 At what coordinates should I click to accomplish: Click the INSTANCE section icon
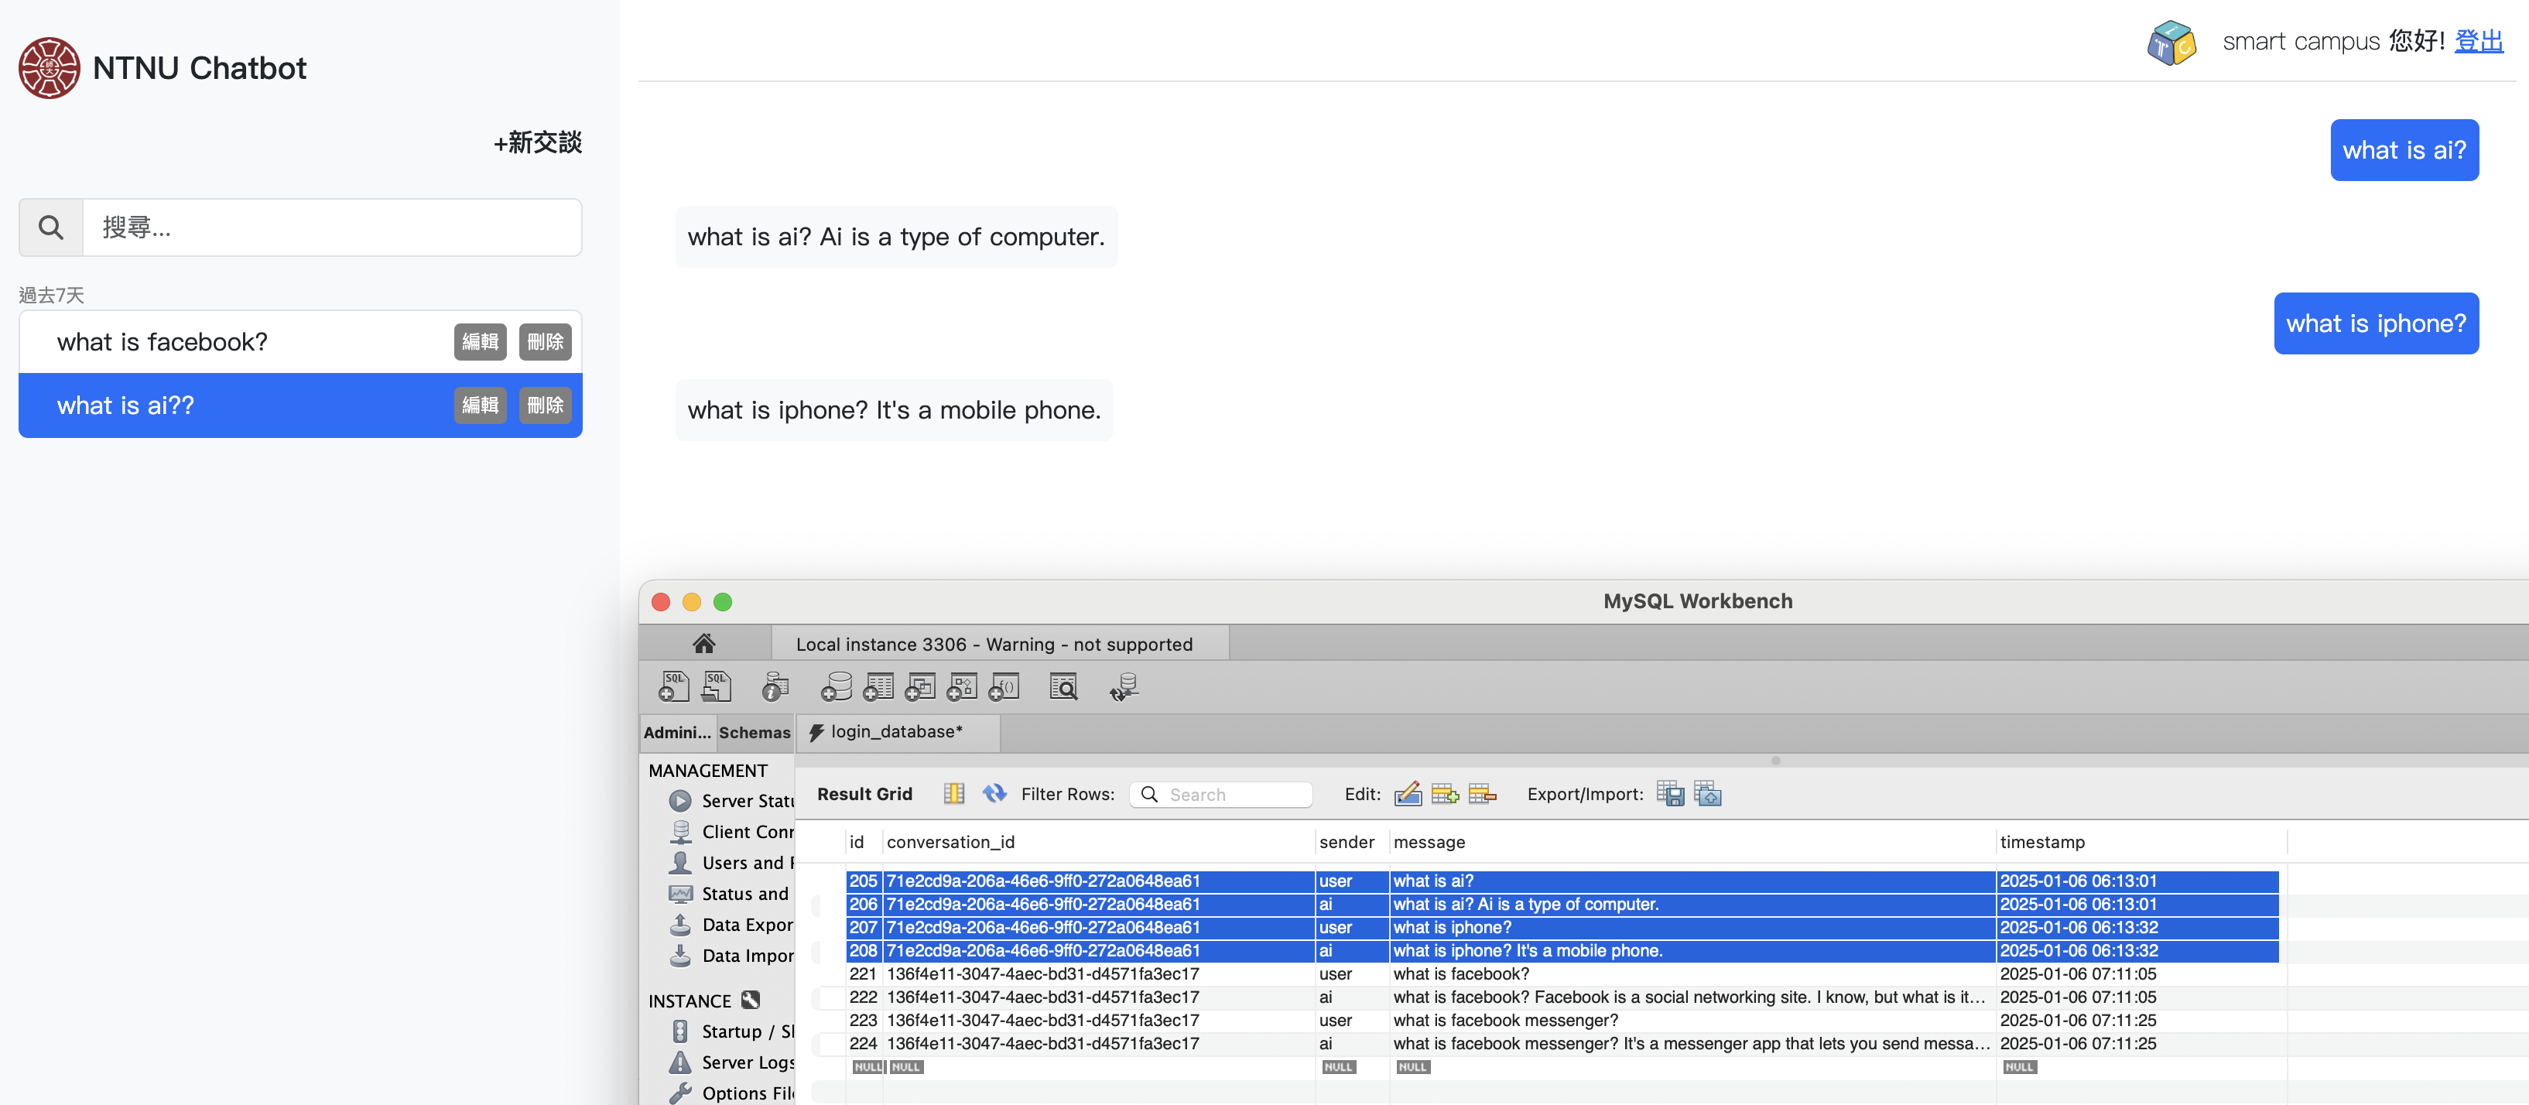[x=751, y=1000]
